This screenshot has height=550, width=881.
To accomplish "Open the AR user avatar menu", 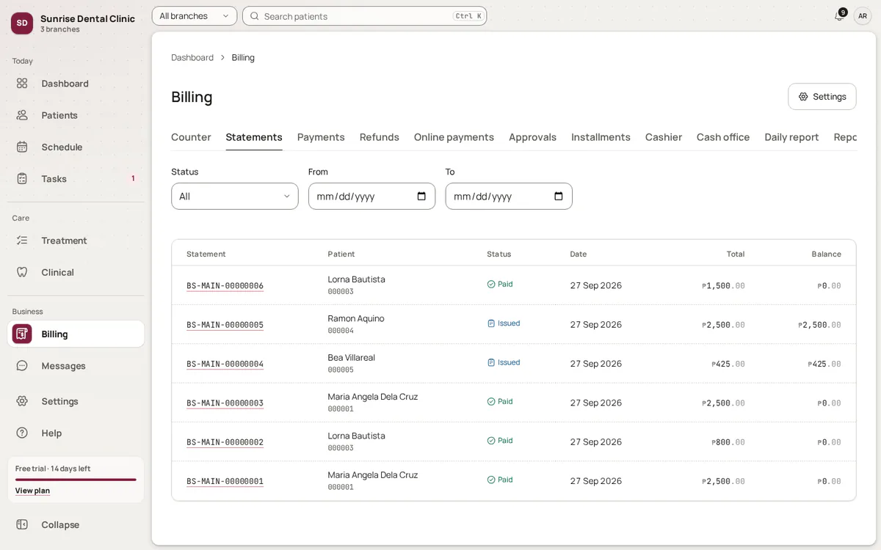I will 863,16.
